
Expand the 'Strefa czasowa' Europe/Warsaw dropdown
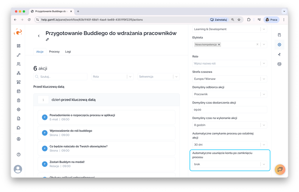pos(264,79)
